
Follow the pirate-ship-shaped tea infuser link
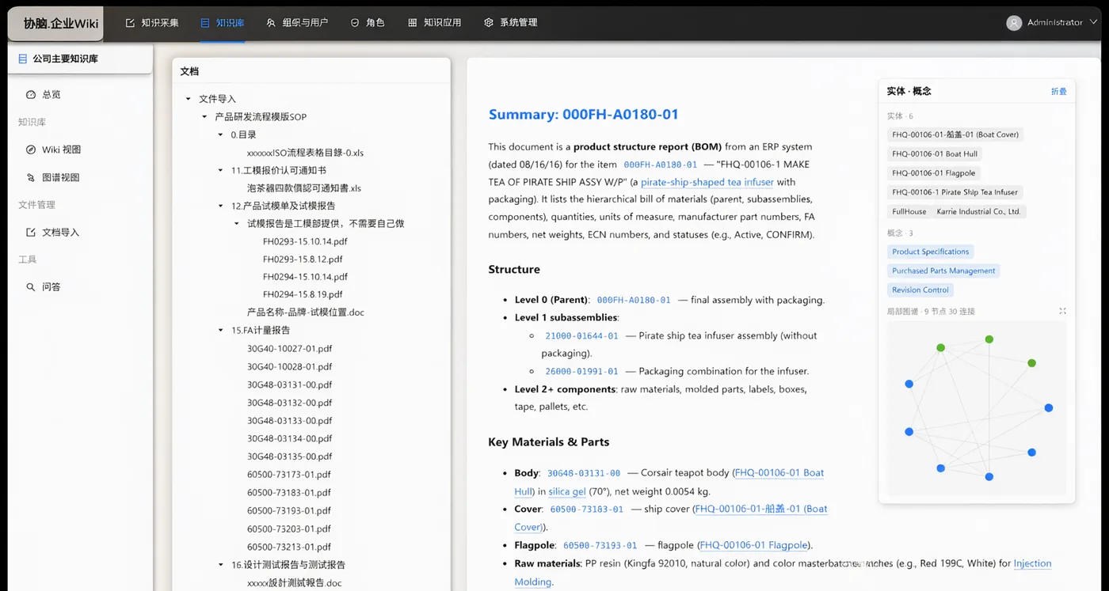[707, 182]
